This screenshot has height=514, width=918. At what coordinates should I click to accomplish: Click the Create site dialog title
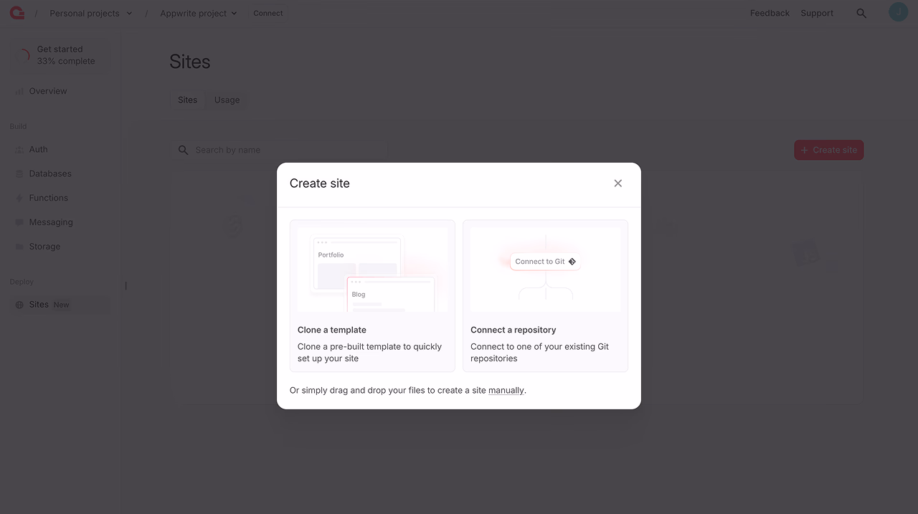click(x=320, y=184)
